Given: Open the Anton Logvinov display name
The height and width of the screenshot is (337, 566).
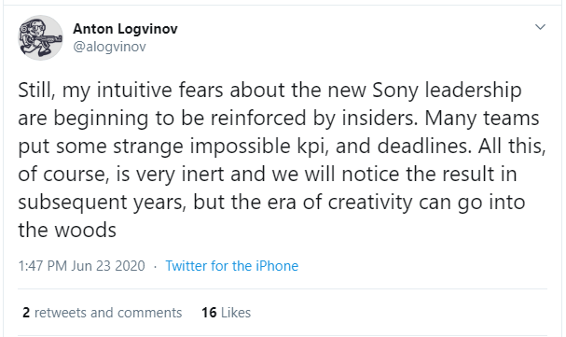Looking at the screenshot, I should click(x=125, y=29).
